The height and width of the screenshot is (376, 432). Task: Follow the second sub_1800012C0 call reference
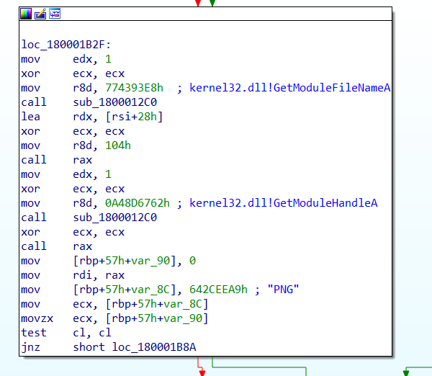tap(115, 218)
